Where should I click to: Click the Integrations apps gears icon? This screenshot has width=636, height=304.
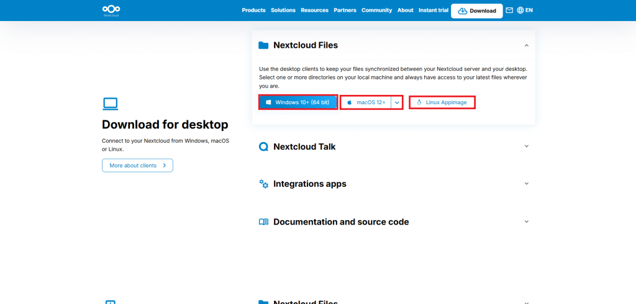[263, 184]
